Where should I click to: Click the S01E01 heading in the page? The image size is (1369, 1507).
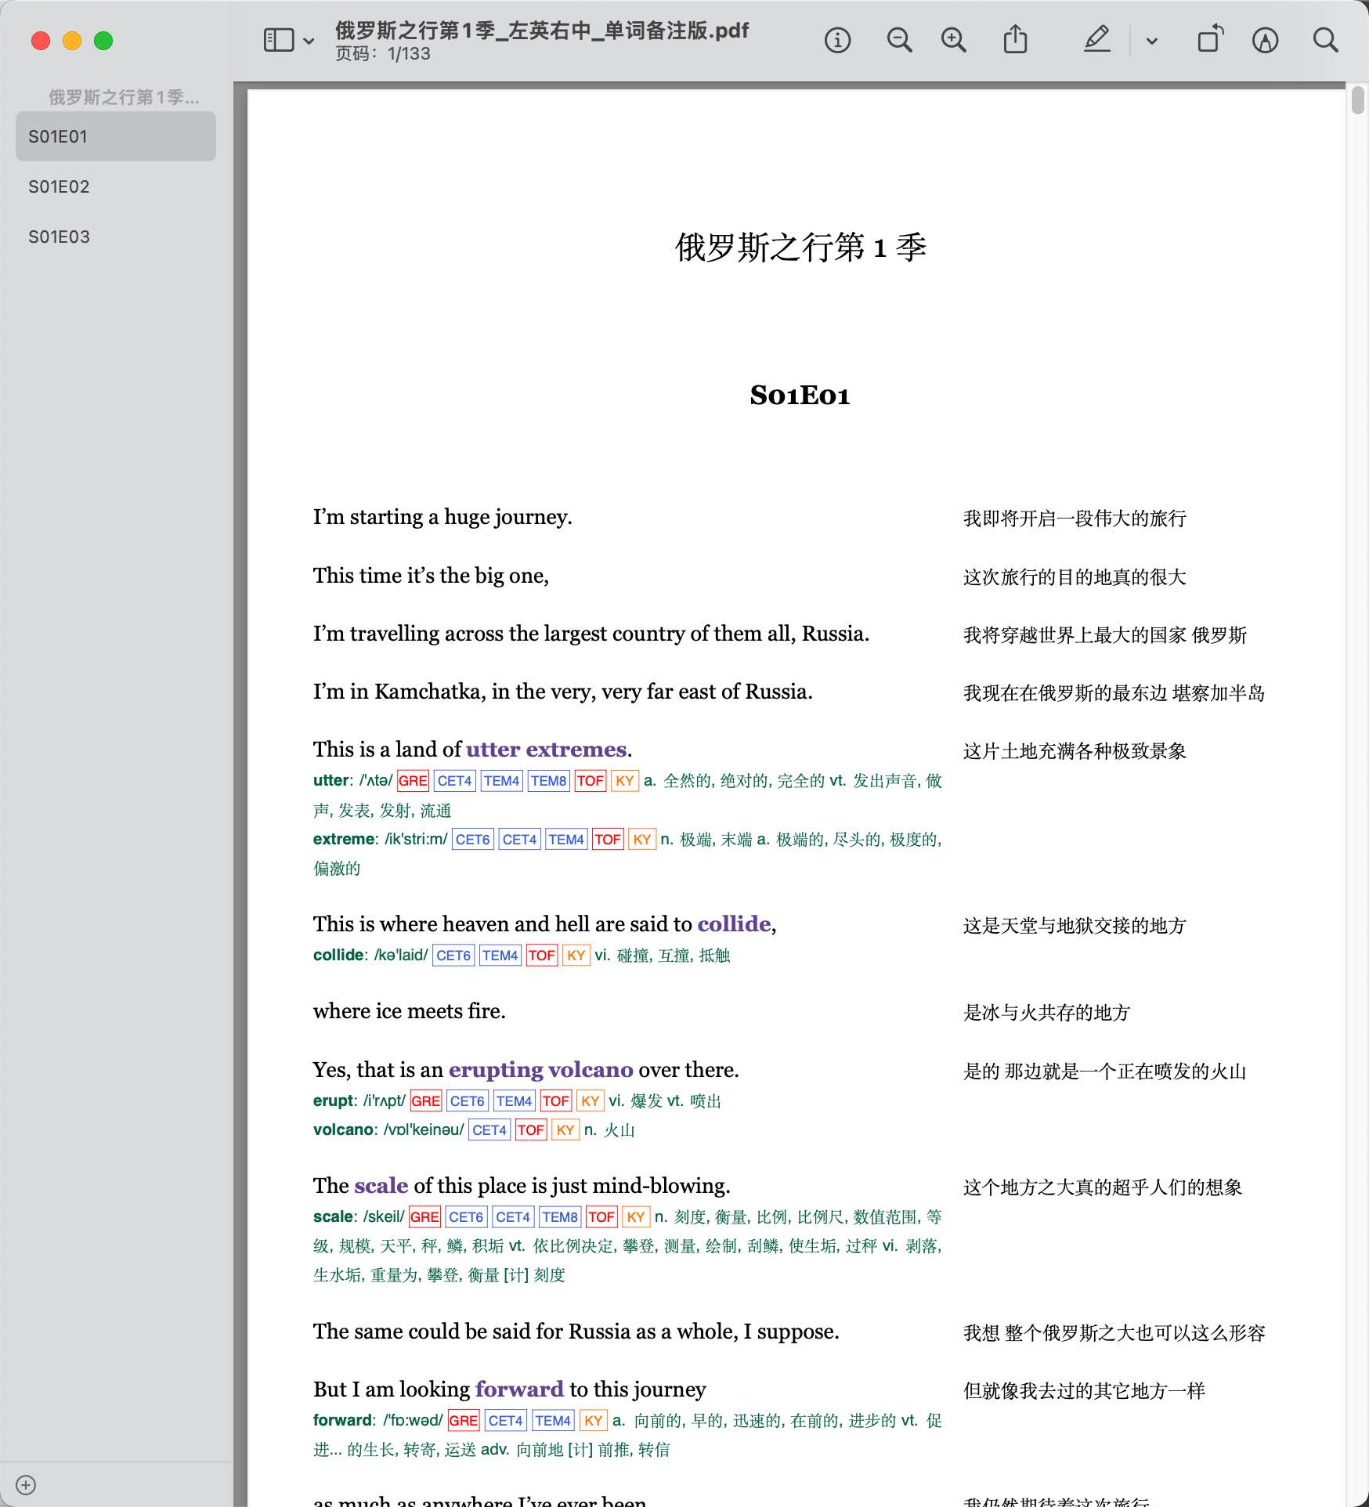tap(800, 395)
